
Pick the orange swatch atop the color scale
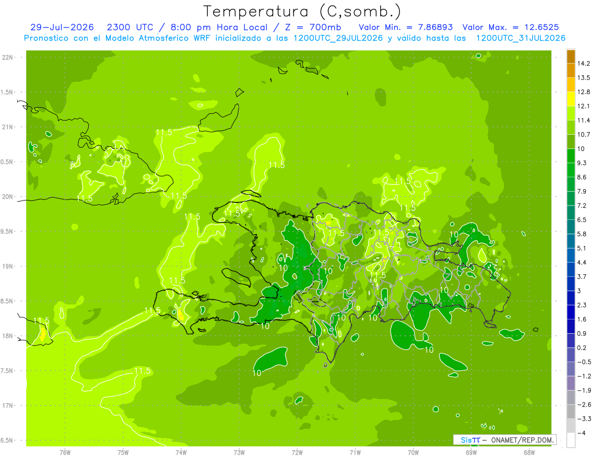pyautogui.click(x=571, y=56)
